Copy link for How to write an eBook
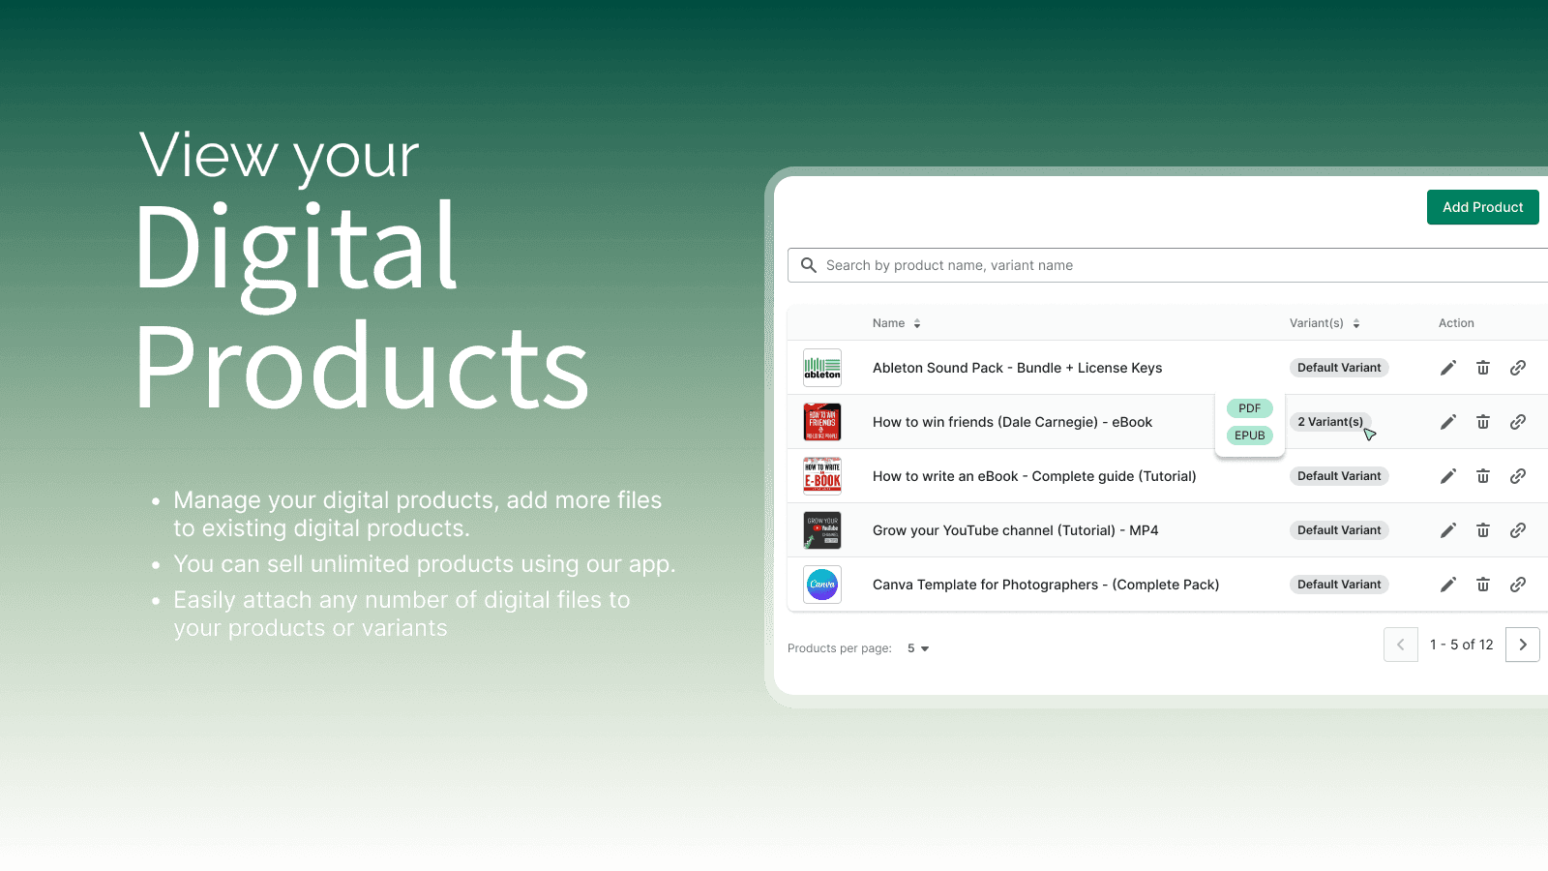Screen dimensions: 1548x871 1518,476
